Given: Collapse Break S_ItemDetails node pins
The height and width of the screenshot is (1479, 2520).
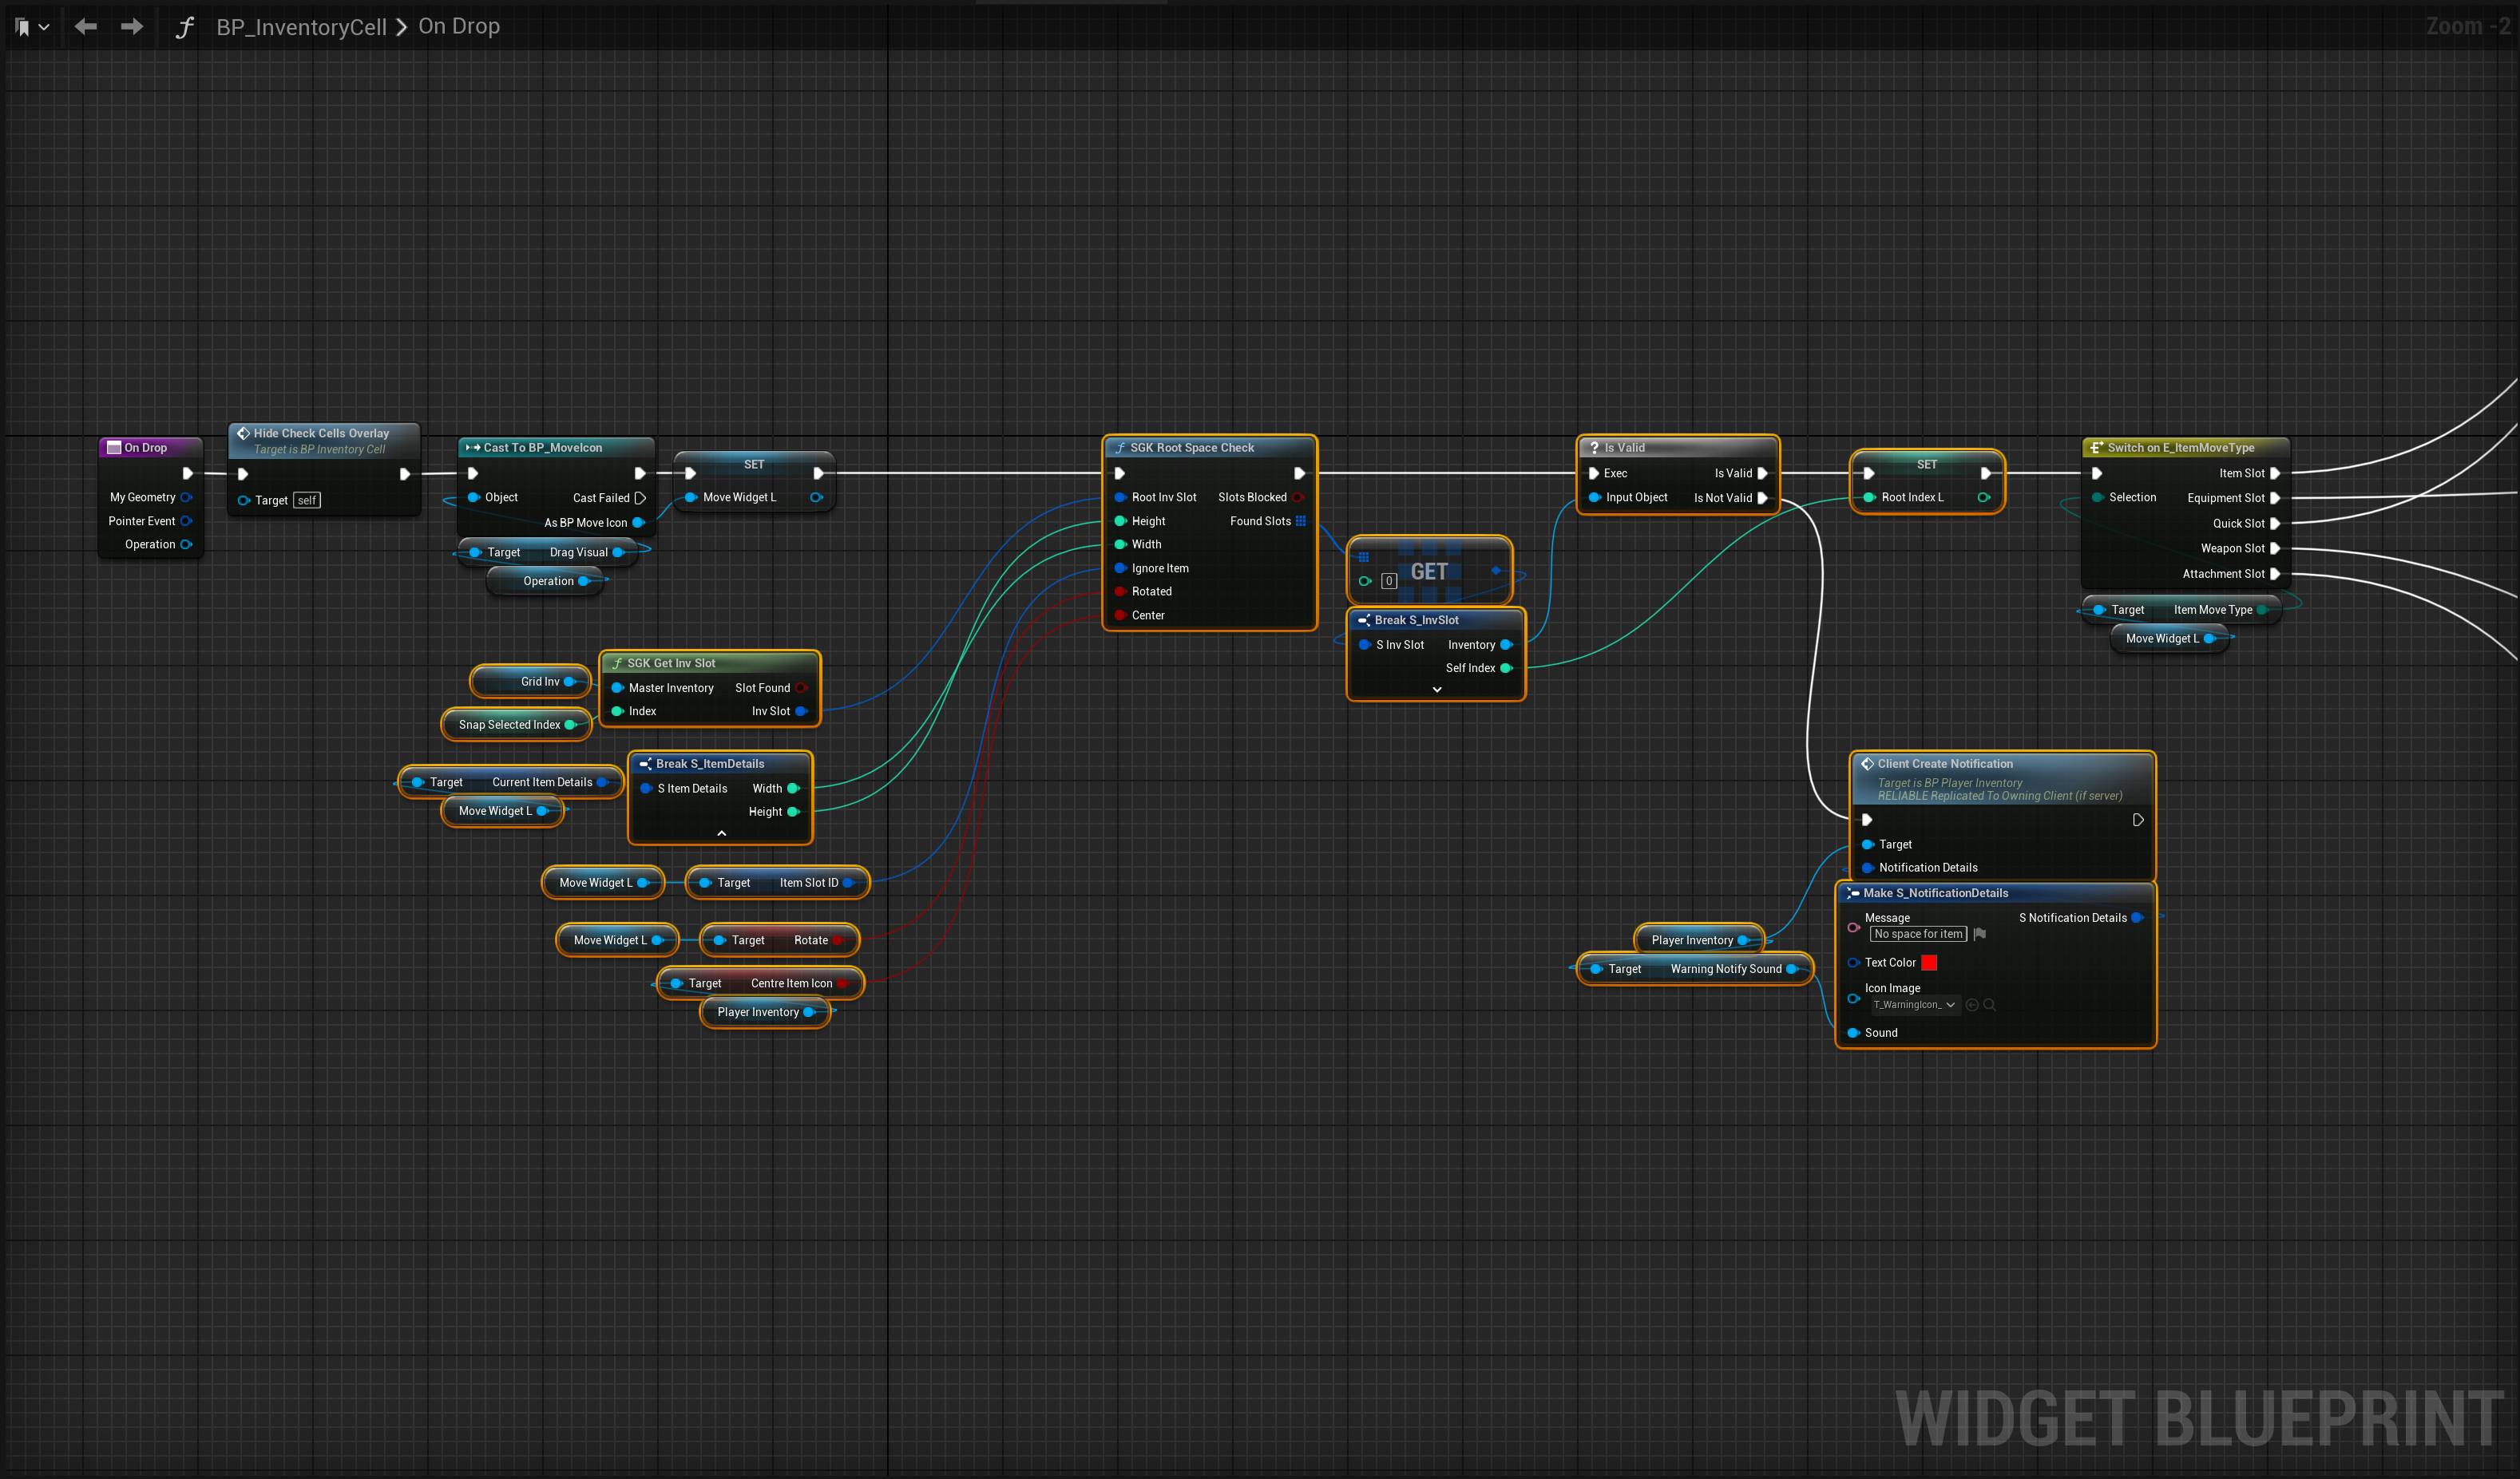Looking at the screenshot, I should [x=721, y=832].
